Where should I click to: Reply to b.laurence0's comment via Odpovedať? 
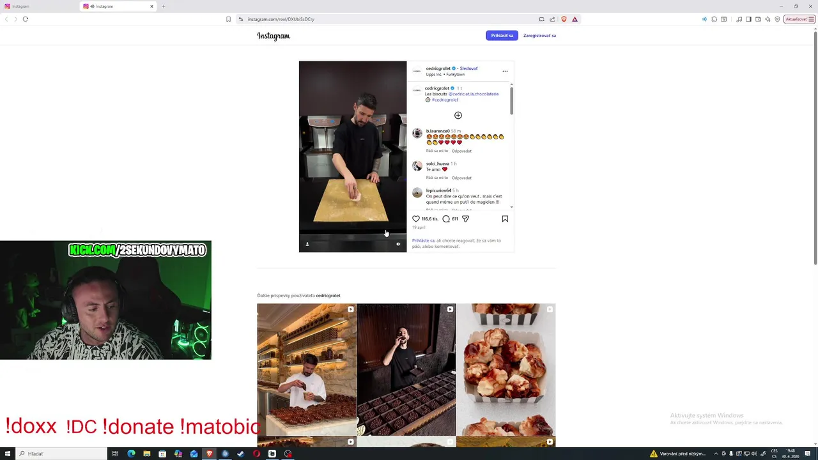click(x=461, y=151)
